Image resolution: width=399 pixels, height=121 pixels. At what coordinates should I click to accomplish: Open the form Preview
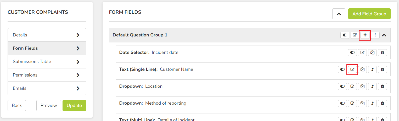[x=49, y=105]
